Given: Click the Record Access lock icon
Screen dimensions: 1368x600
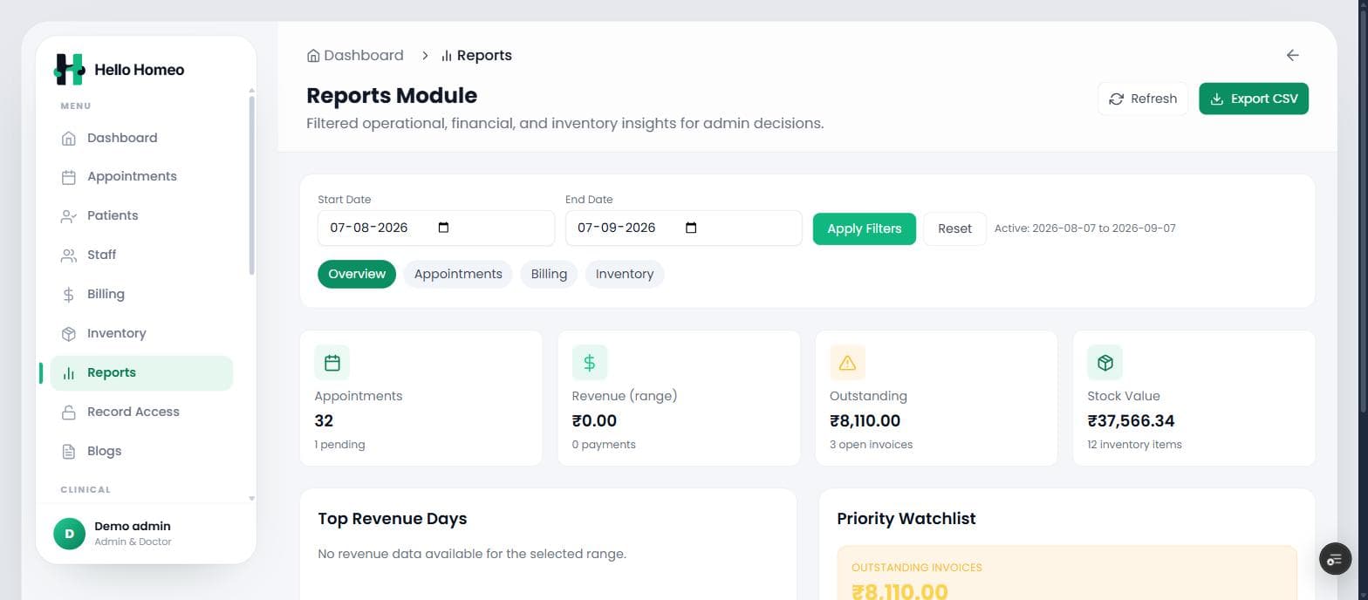Looking at the screenshot, I should pos(69,412).
